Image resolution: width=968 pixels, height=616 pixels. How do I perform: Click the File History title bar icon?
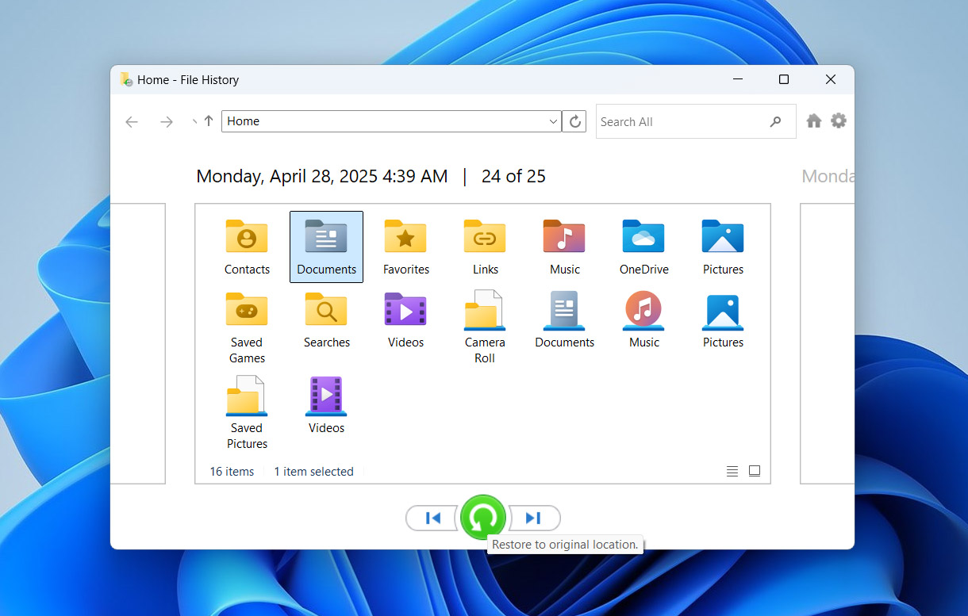point(126,79)
